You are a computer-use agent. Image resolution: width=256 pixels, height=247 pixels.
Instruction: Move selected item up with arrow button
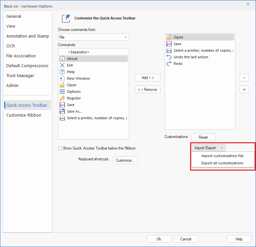click(244, 78)
